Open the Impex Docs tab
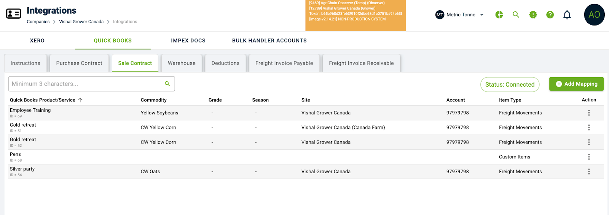This screenshot has width=609, height=215. tap(188, 41)
